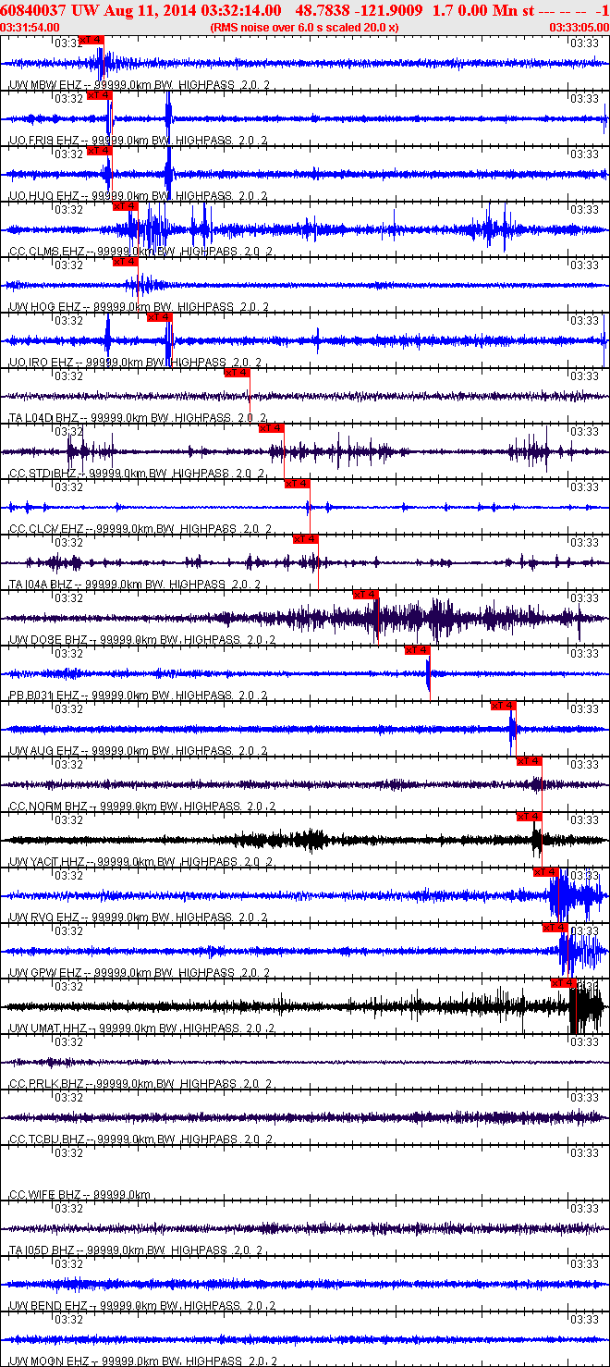Click the red pick flag on CLCV trace
610x1367 pixels.
(x=297, y=484)
